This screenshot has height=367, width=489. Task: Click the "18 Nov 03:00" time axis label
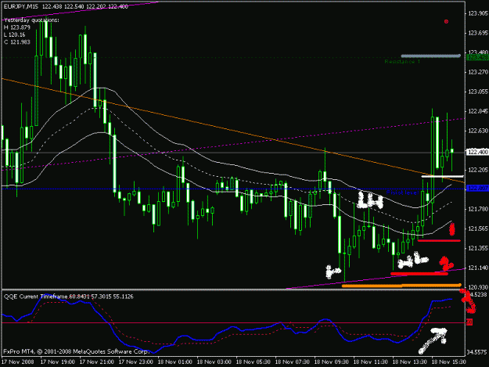point(214,362)
